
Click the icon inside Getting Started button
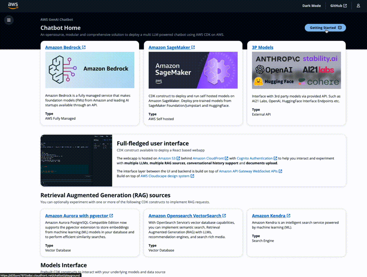[340, 28]
